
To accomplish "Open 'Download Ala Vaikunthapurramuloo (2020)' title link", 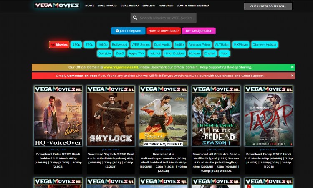I will [x=164, y=163].
